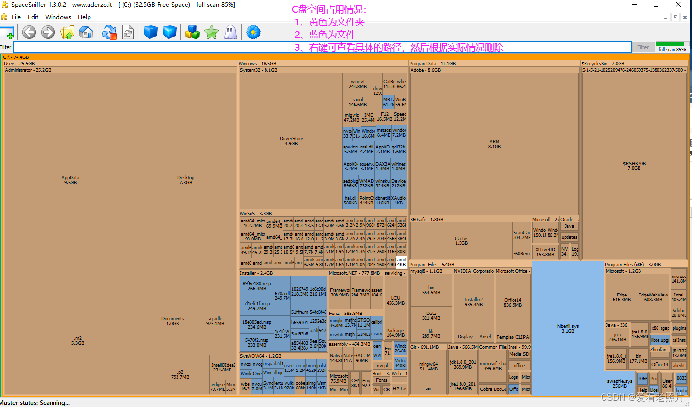Toggle file classes style colored cubes
The width and height of the screenshot is (692, 407).
(193, 33)
